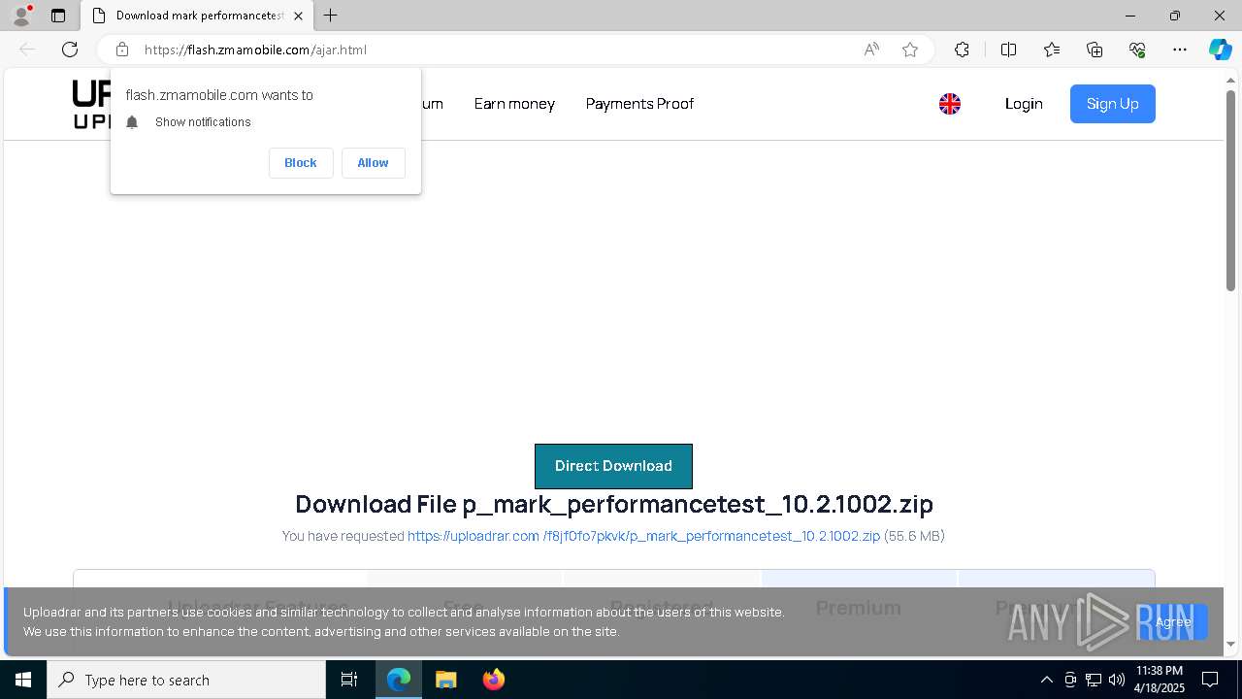Open the volume tray icon
Screen dimensions: 1242x699
pyautogui.click(x=1117, y=680)
